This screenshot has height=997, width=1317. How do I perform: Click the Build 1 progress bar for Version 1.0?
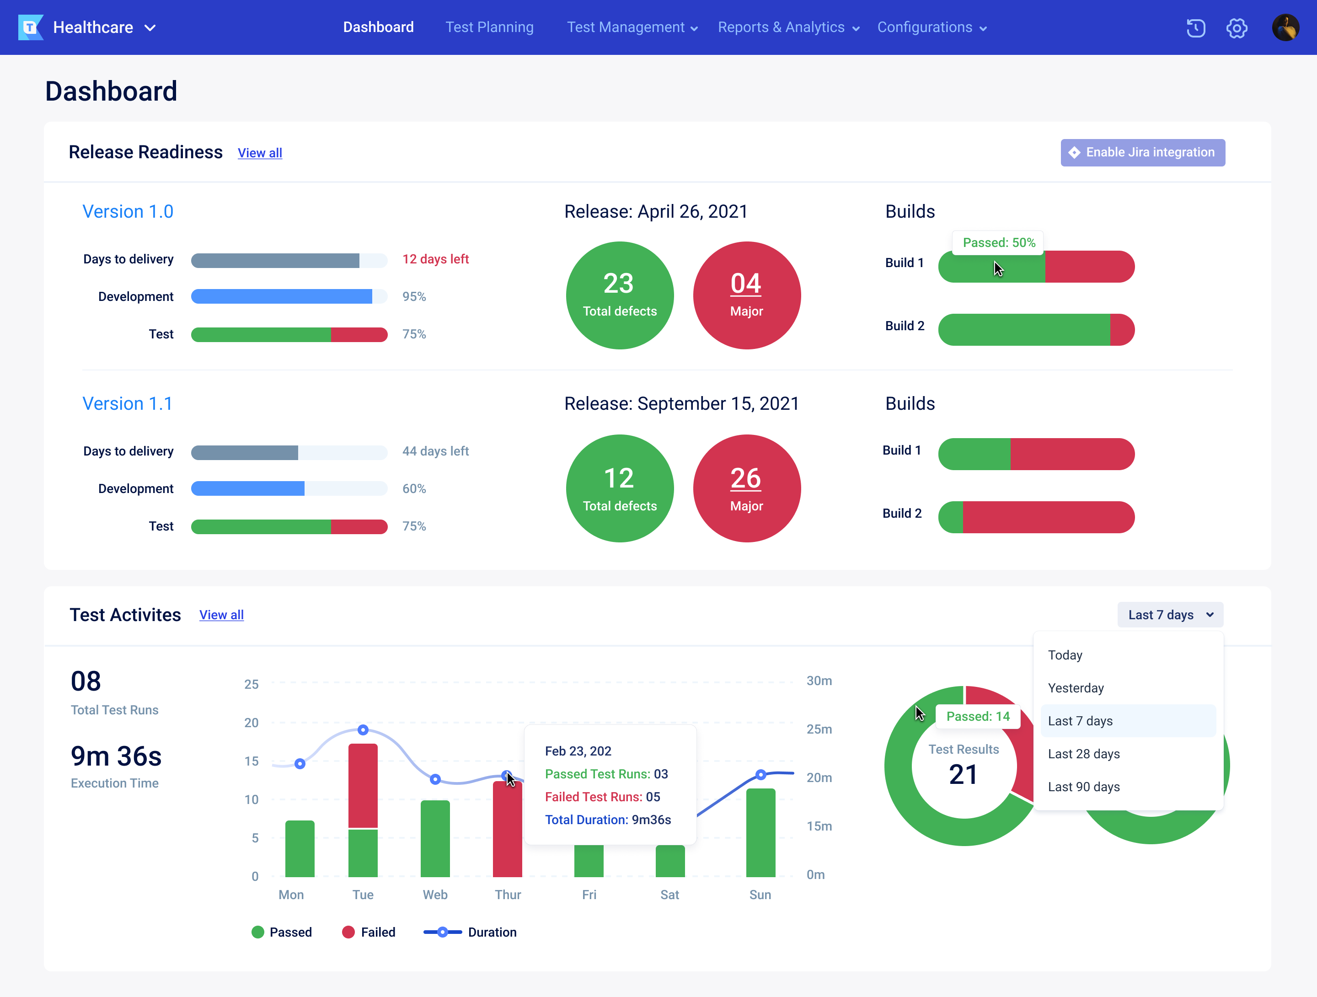tap(1036, 267)
